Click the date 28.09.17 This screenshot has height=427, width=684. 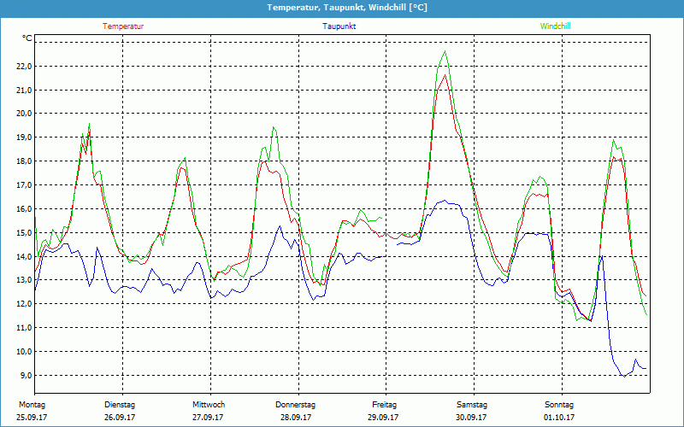coord(296,418)
